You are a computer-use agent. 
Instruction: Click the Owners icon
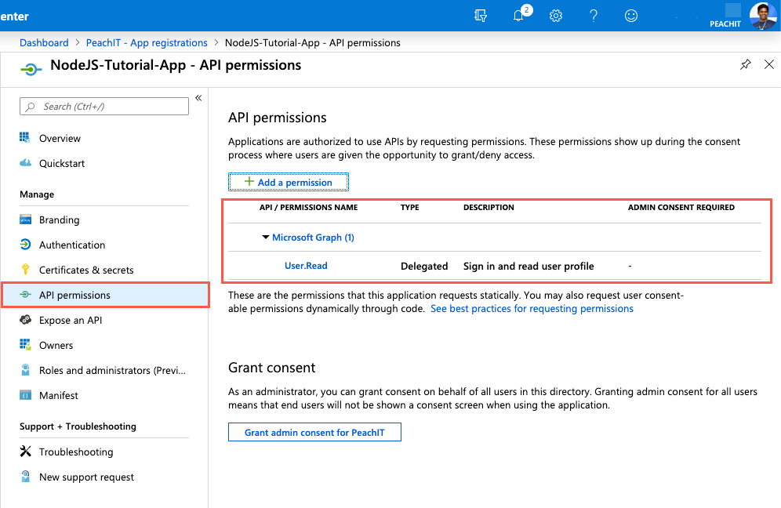point(25,345)
